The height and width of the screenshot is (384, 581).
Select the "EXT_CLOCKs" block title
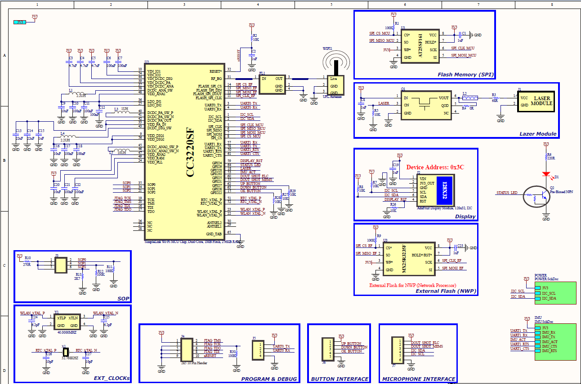(x=112, y=378)
